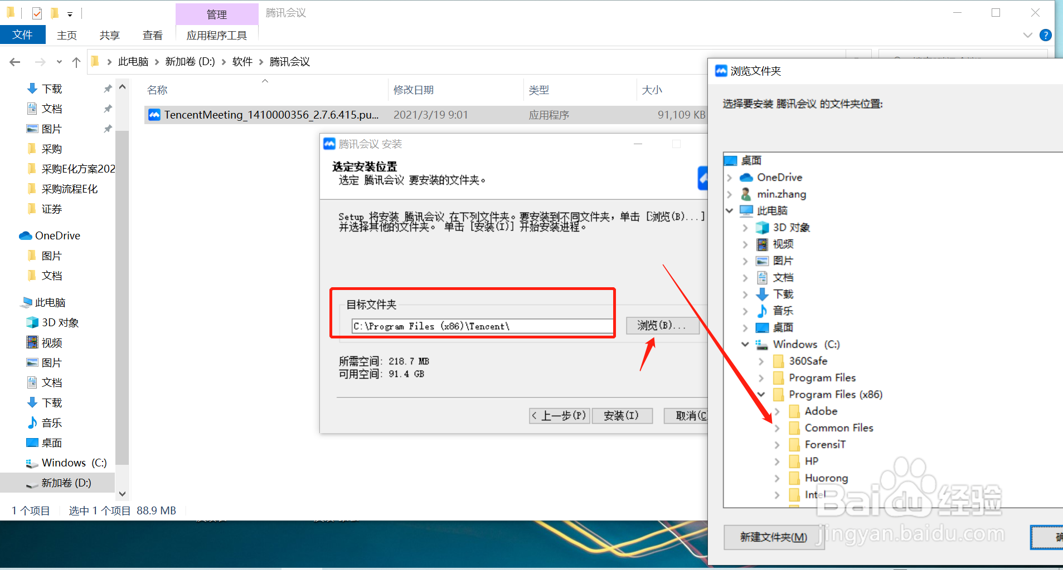Switch to the 共享 ribbon tab
Viewport: 1063px width, 570px height.
pyautogui.click(x=109, y=35)
